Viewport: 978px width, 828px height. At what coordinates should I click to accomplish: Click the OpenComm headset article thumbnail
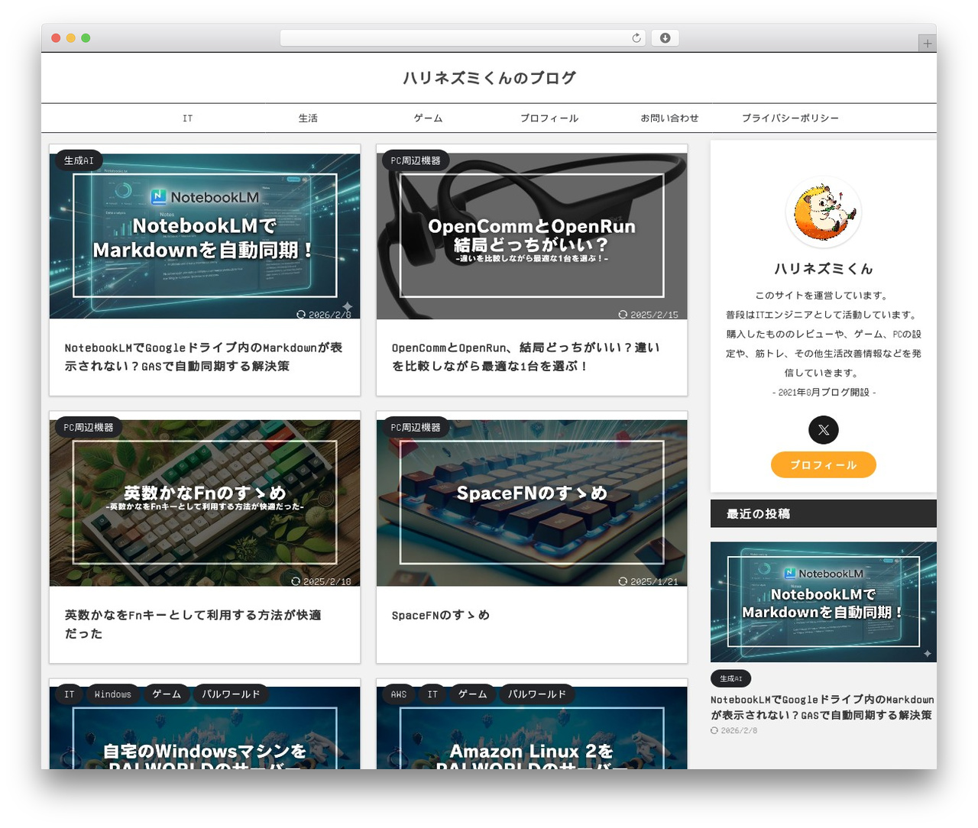click(532, 236)
